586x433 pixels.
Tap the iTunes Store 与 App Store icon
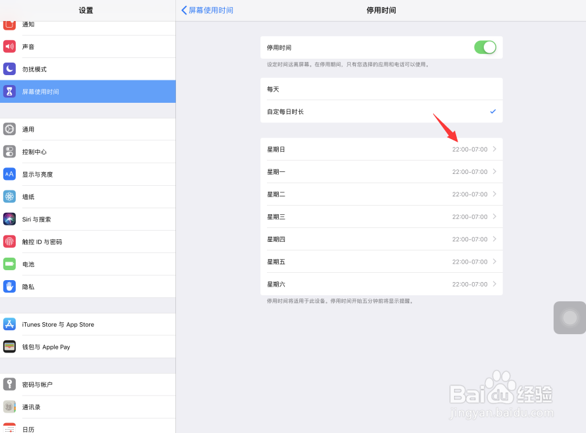(x=9, y=324)
